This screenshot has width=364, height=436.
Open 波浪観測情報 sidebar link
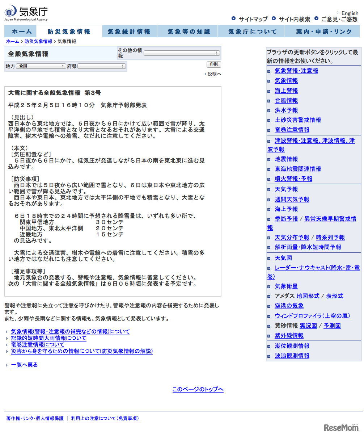[292, 356]
